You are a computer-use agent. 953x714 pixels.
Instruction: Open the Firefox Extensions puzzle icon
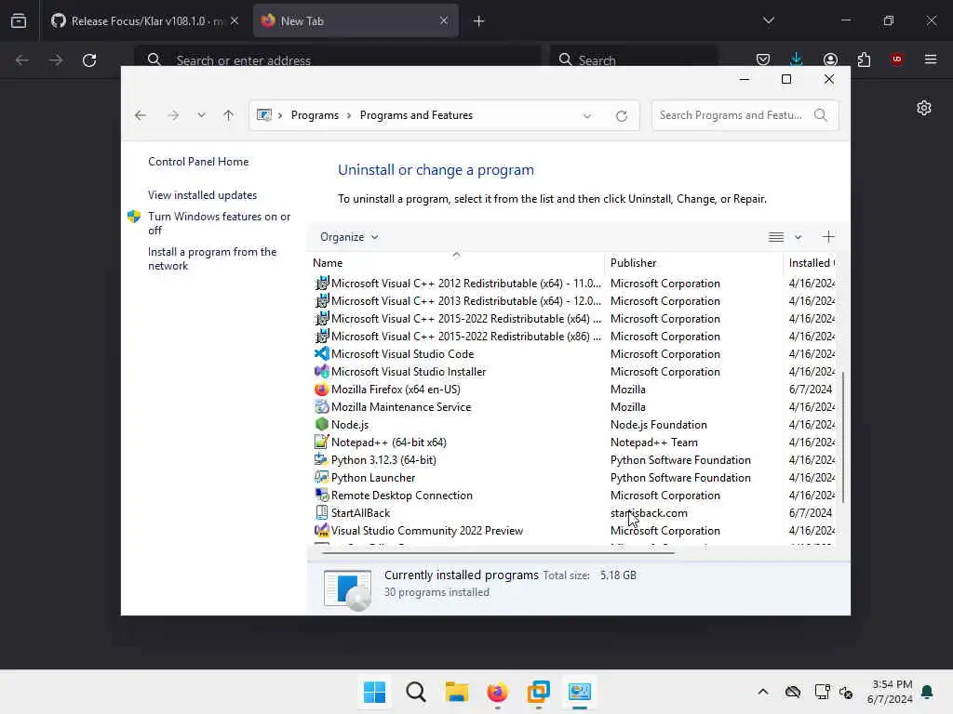(x=864, y=59)
